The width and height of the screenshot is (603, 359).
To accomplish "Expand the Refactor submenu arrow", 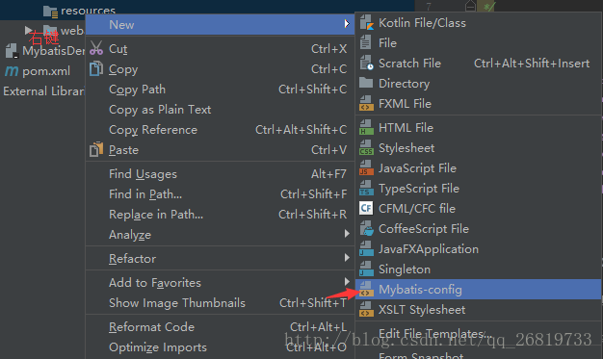I will 347,258.
